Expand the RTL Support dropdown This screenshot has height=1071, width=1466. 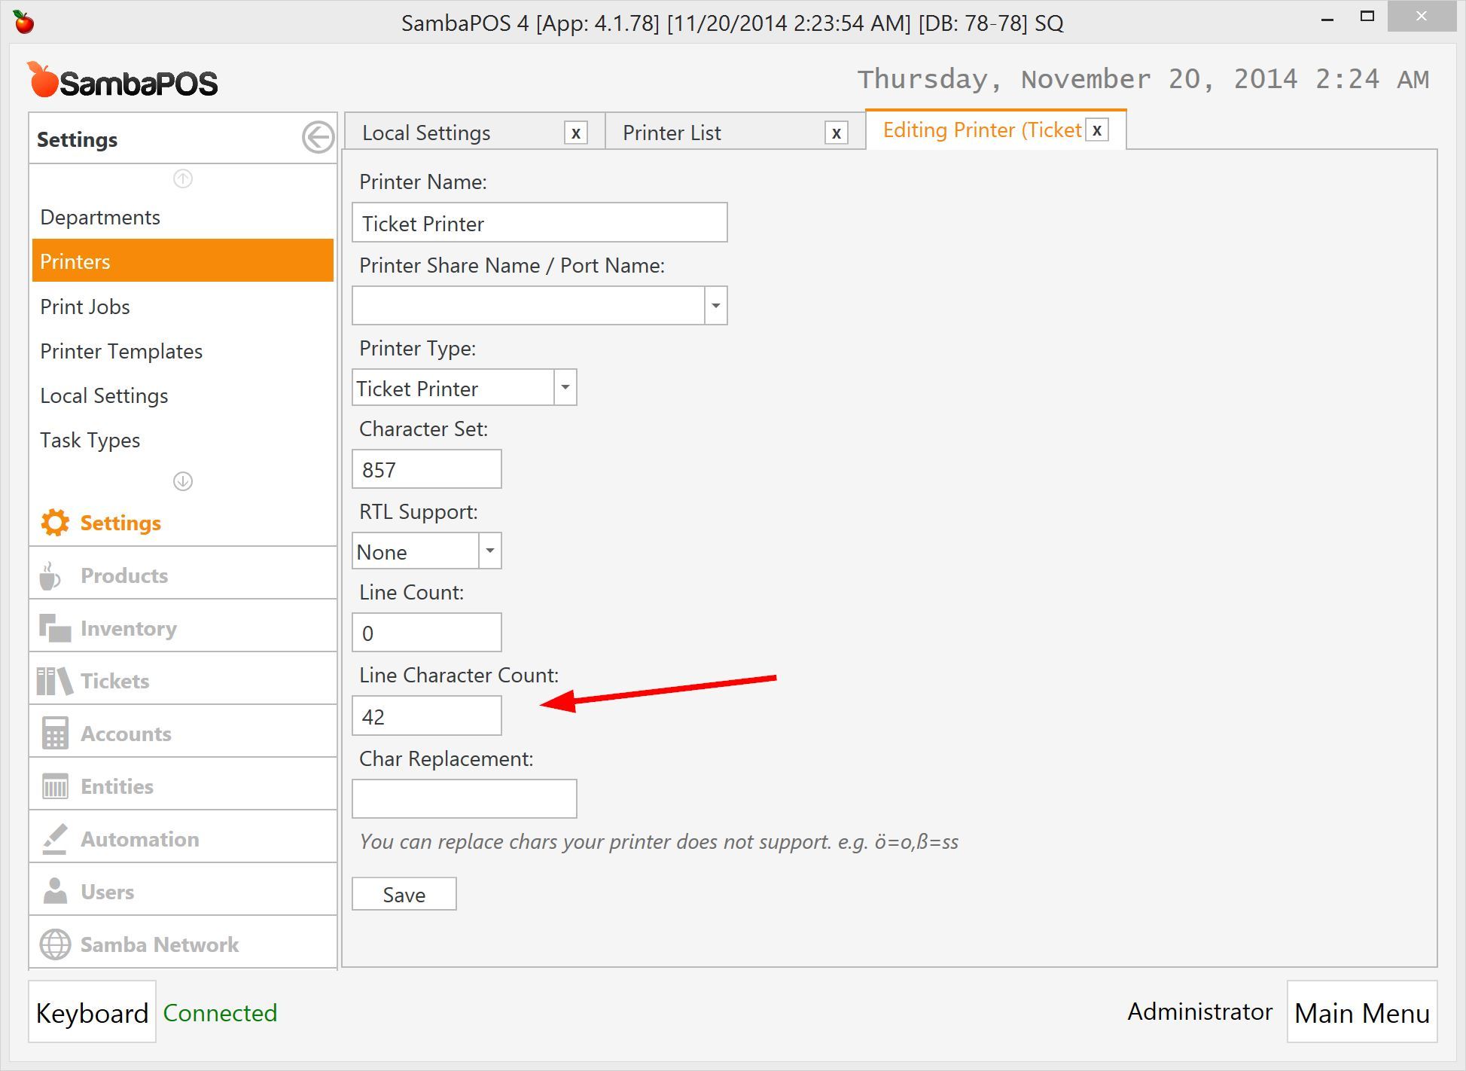[489, 551]
